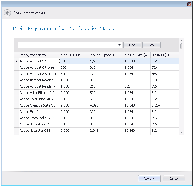The image size is (193, 186).
Task: Click the truncated Min Disk Size column header
Action: pos(137,55)
